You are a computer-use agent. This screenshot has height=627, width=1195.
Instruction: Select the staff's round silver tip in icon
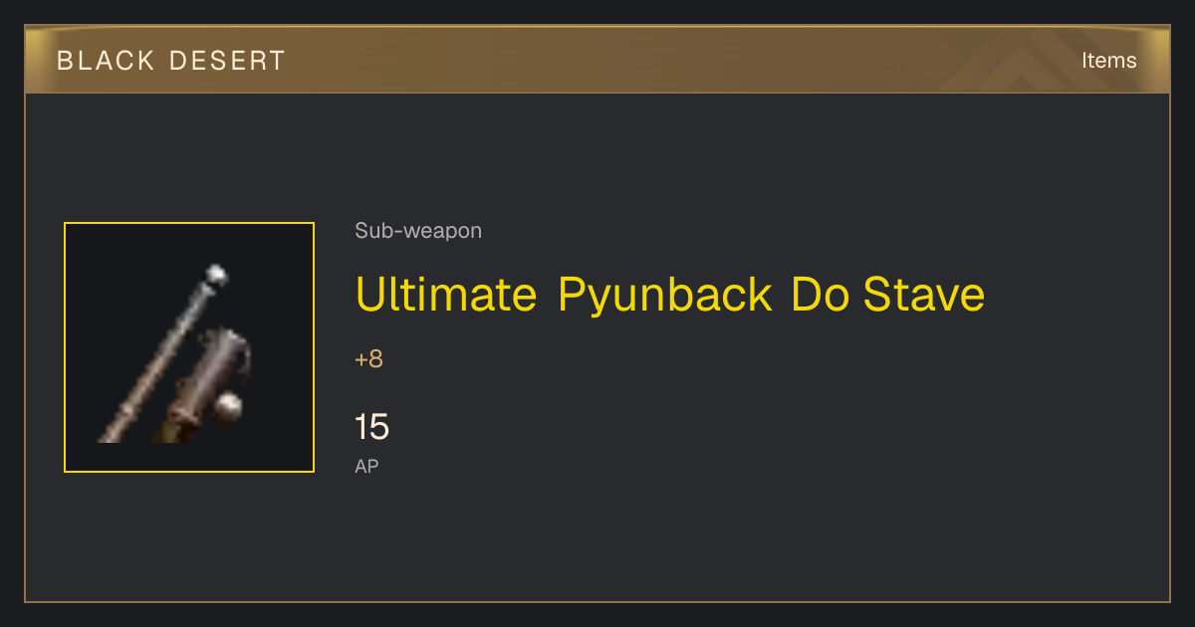point(216,273)
